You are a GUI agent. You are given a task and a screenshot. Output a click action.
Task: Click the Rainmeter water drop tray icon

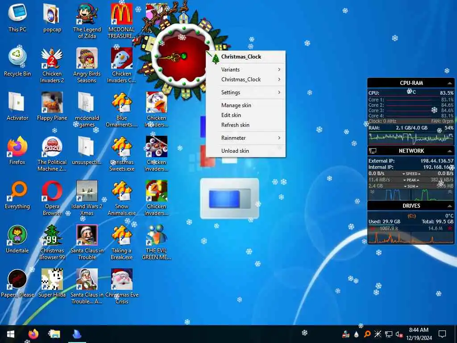(356, 334)
